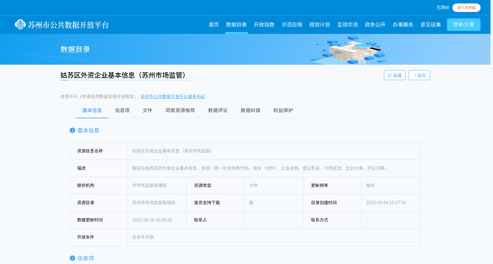This screenshot has height=264, width=493.
Task: Click the 描述 row label
Action: pyautogui.click(x=81, y=168)
